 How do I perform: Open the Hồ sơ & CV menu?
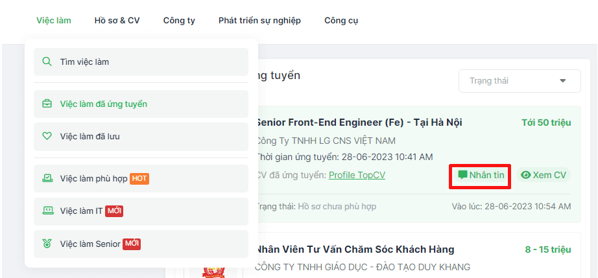[117, 21]
